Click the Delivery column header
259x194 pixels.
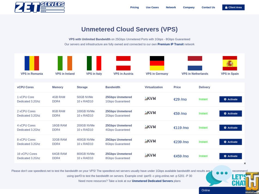[x=204, y=87]
